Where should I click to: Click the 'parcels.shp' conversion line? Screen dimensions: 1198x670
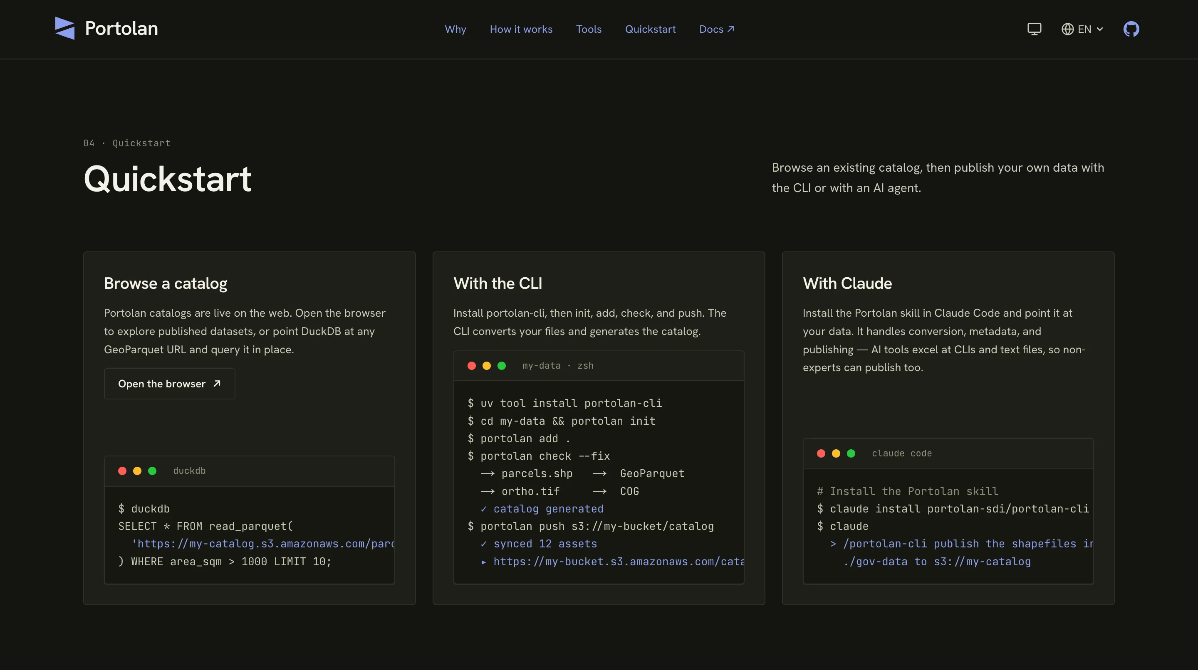pyautogui.click(x=582, y=473)
